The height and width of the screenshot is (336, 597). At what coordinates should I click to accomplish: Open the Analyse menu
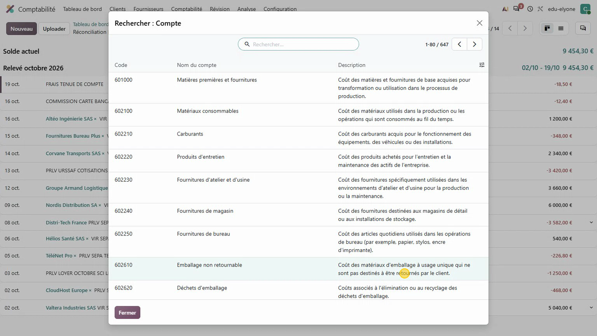click(x=247, y=9)
